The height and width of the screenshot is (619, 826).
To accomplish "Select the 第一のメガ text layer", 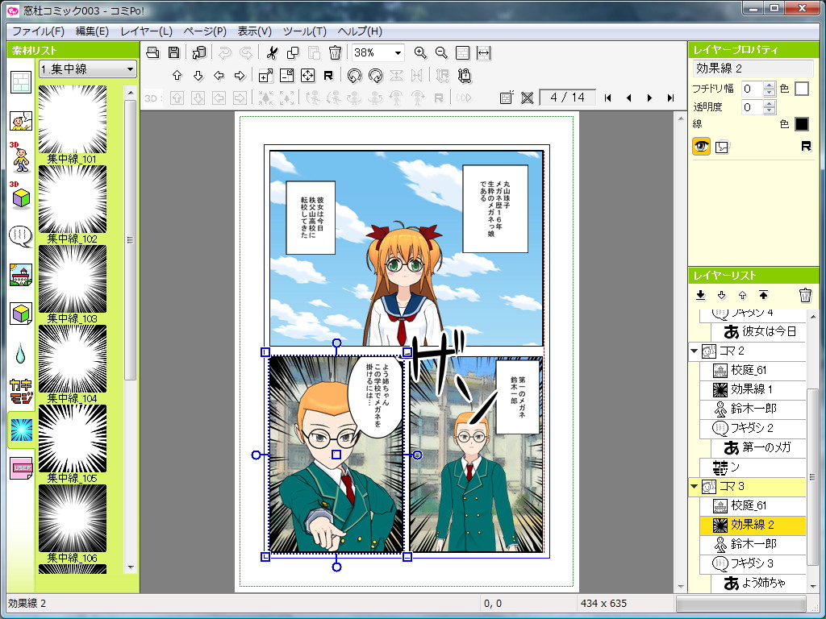I will 757,448.
